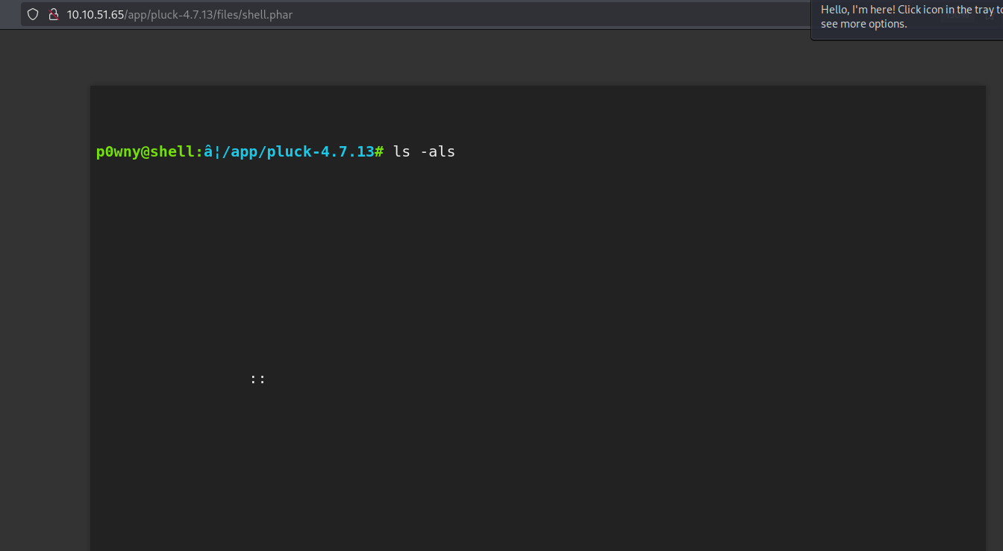Click the green p0wny@shell prompt text
The width and height of the screenshot is (1003, 551).
point(146,151)
